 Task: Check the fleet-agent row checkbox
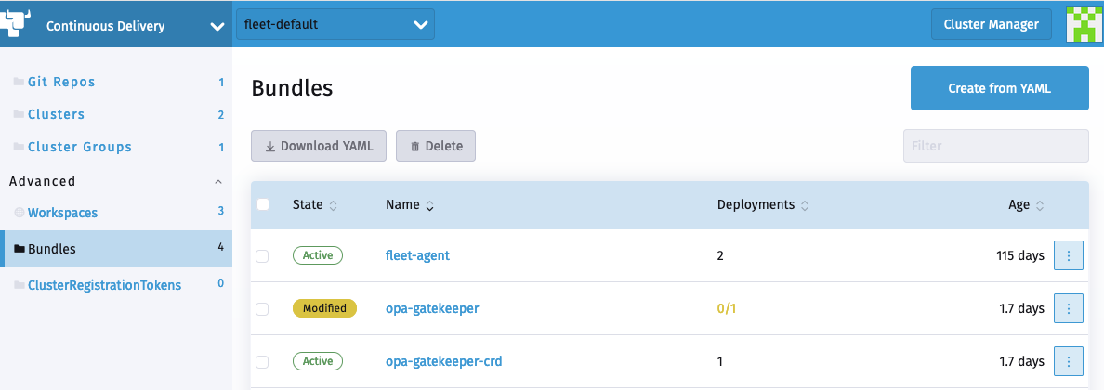262,256
